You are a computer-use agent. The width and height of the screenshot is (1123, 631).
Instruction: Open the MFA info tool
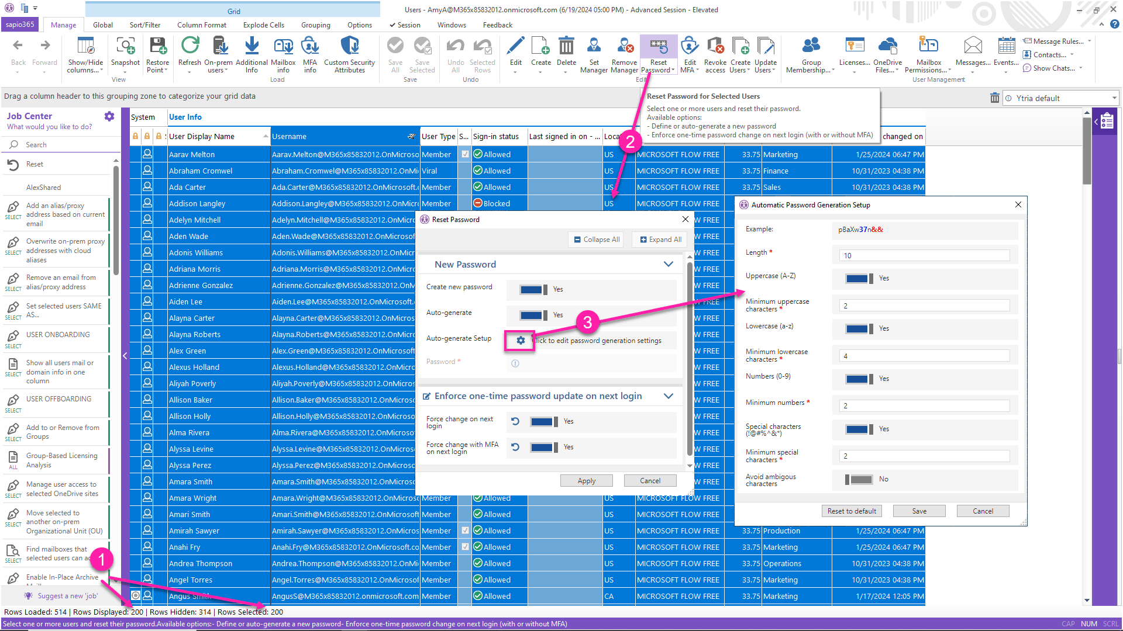point(310,53)
